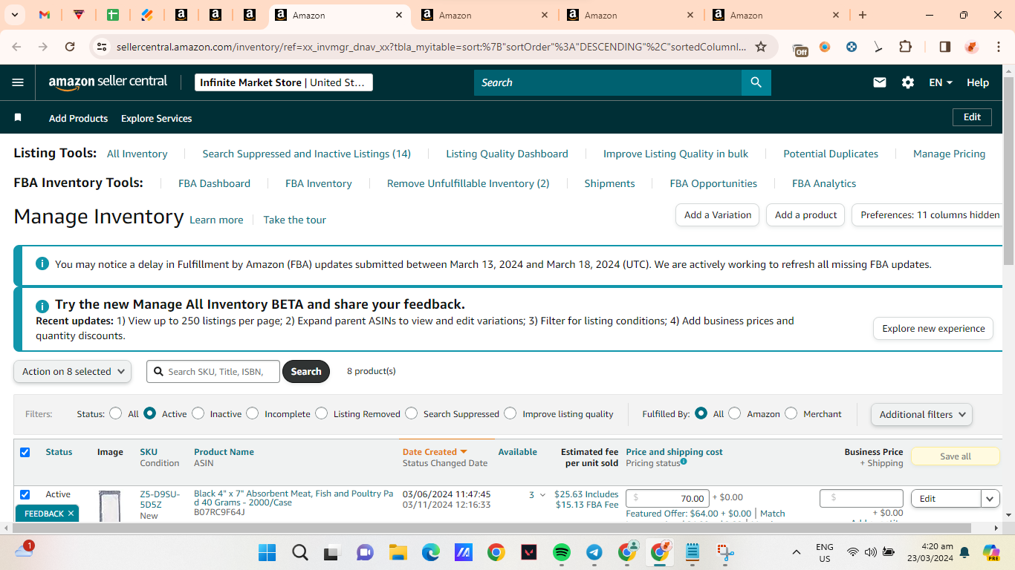This screenshot has height=570, width=1015.
Task: Select the Status All radio button
Action: (x=116, y=413)
